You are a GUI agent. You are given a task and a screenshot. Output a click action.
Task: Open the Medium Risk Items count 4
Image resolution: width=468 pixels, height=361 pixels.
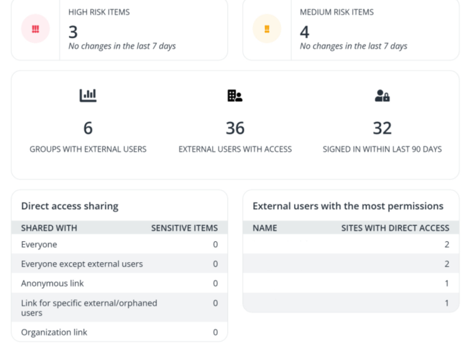tap(305, 31)
